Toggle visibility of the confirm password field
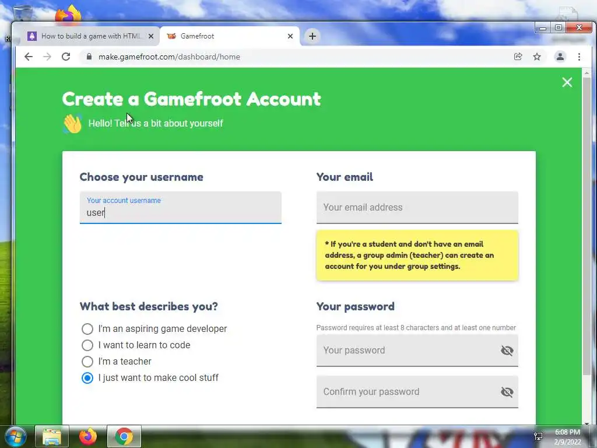The height and width of the screenshot is (448, 597). [x=507, y=392]
